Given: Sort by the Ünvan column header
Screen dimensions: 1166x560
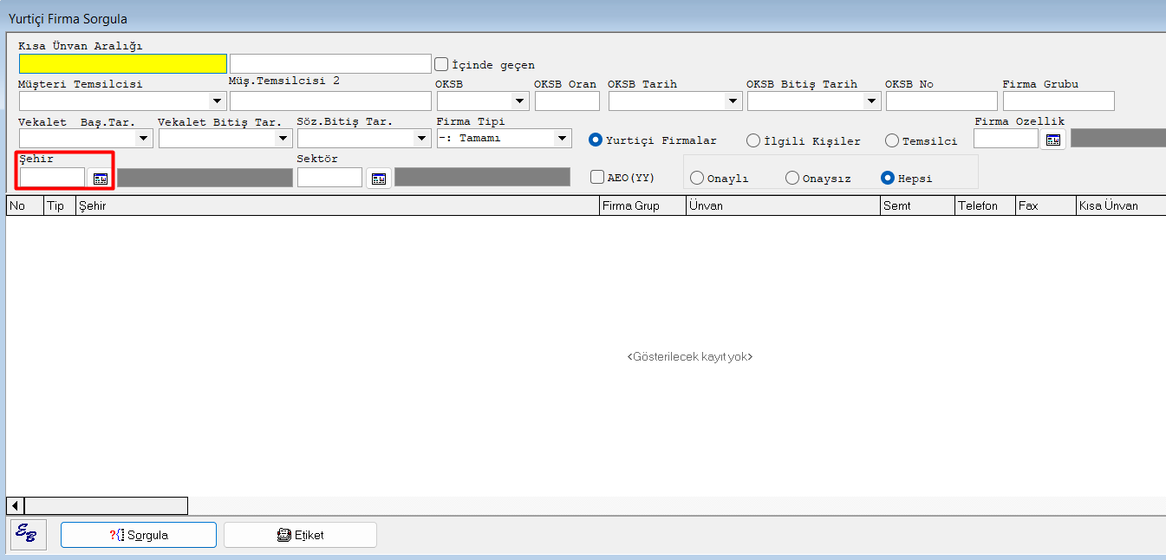Looking at the screenshot, I should pyautogui.click(x=782, y=205).
